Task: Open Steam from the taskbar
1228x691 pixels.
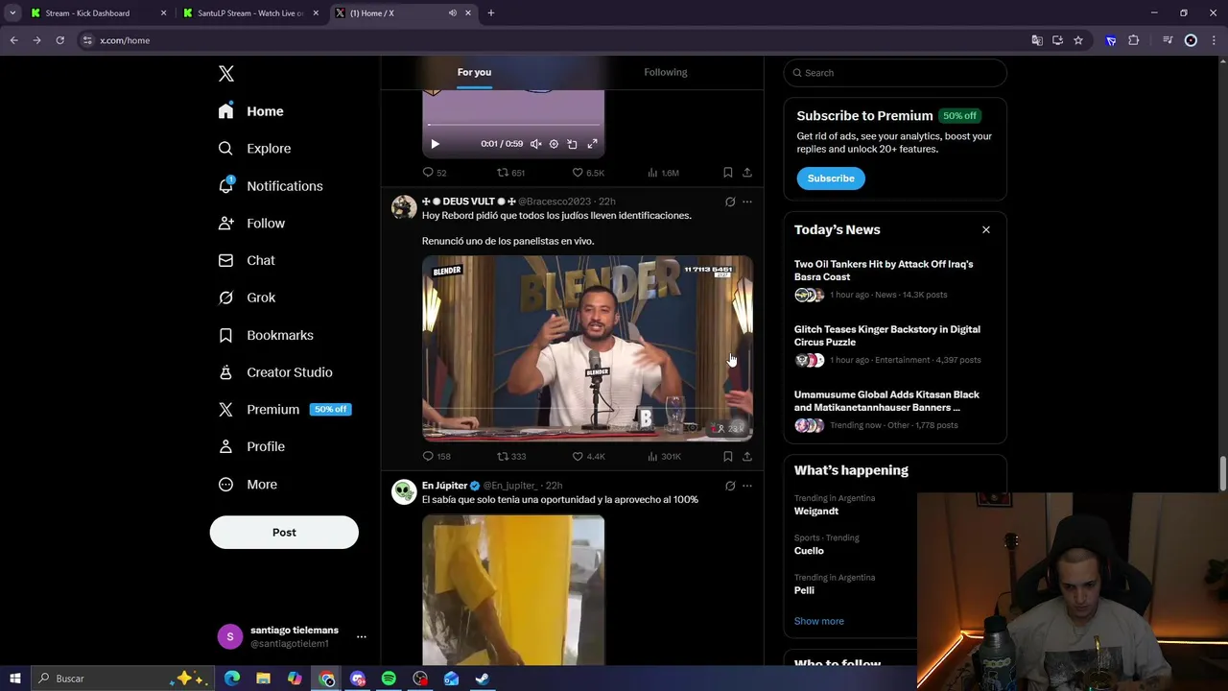Action: pyautogui.click(x=483, y=679)
